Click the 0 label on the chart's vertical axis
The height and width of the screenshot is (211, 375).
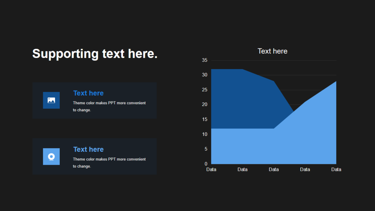click(206, 164)
